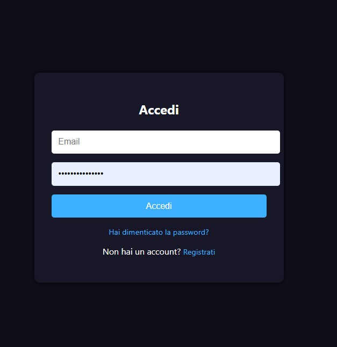The width and height of the screenshot is (337, 347).
Task: Click the empty login card area above the heading
Action: [x=159, y=88]
